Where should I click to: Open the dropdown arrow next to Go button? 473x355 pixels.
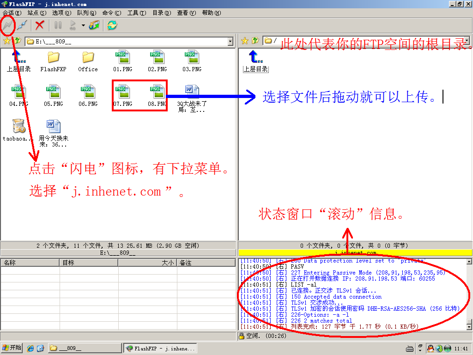pyautogui.click(x=83, y=25)
